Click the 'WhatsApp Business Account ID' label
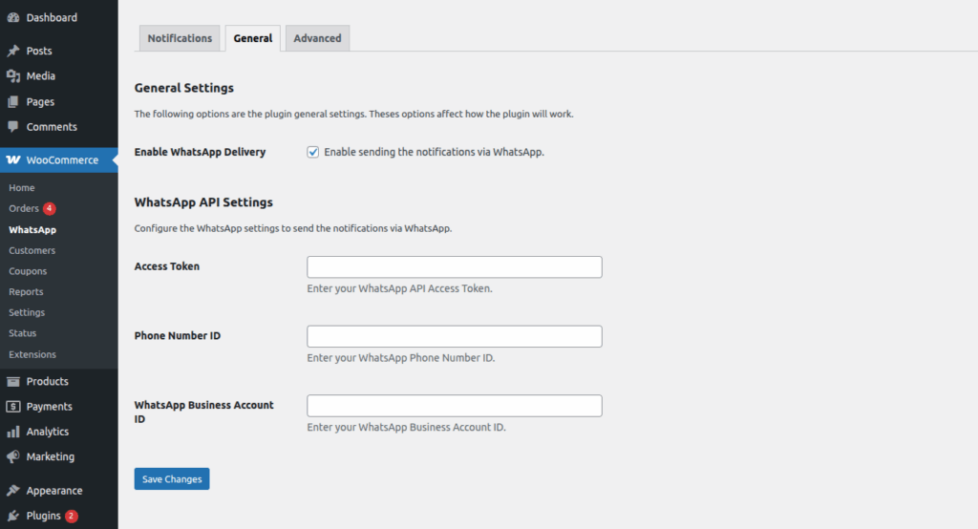 [204, 412]
